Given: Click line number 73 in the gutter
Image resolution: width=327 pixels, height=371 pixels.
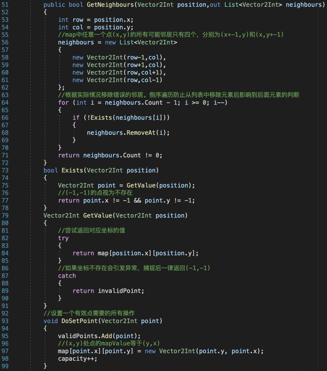Looking at the screenshot, I should coord(5,170).
